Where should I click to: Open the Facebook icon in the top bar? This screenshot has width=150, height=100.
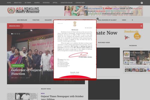[x=142, y=3]
